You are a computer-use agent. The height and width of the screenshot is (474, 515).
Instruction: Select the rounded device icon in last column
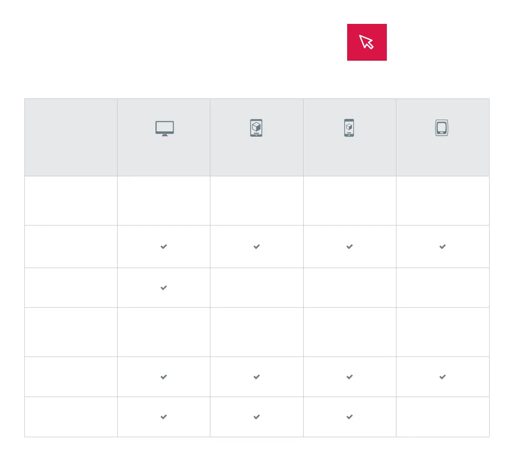(441, 128)
